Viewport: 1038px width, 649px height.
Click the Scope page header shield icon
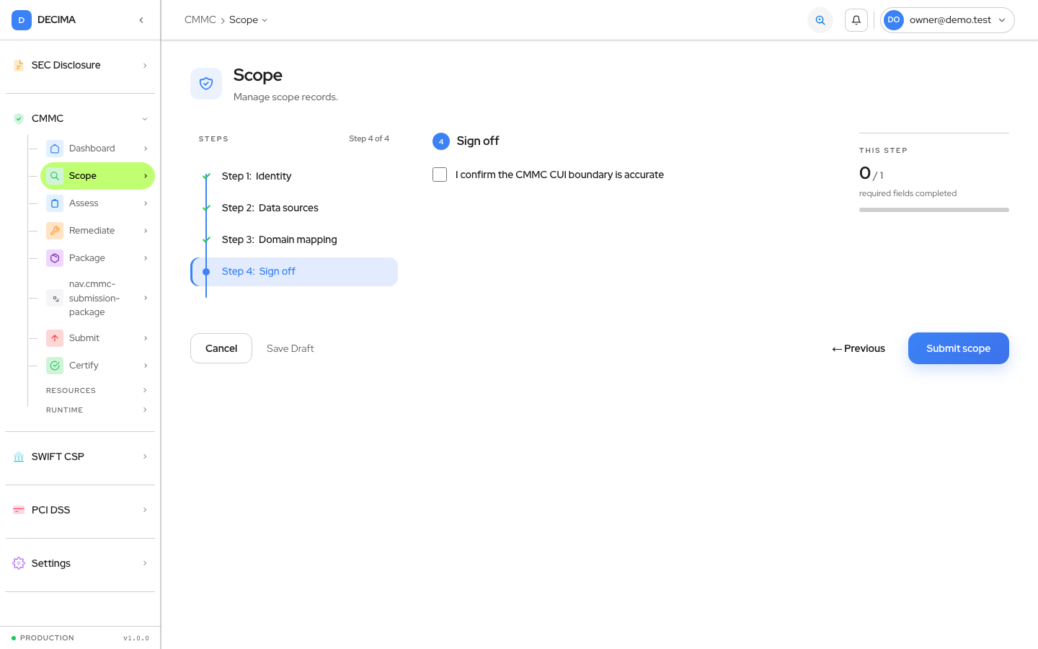tap(206, 84)
